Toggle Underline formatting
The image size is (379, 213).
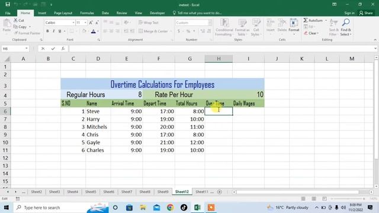click(x=60, y=31)
